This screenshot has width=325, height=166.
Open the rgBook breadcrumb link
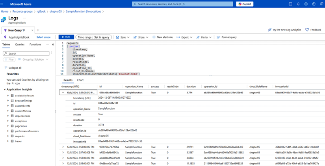point(41,11)
